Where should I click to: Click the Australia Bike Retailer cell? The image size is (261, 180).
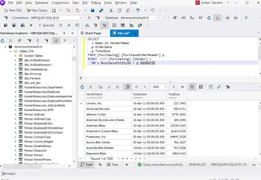pos(108,148)
